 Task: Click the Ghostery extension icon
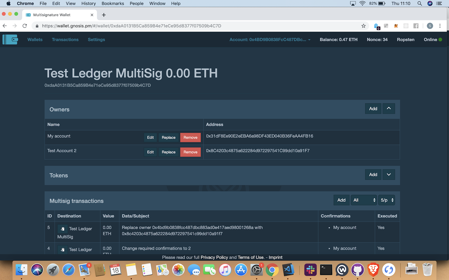click(376, 26)
